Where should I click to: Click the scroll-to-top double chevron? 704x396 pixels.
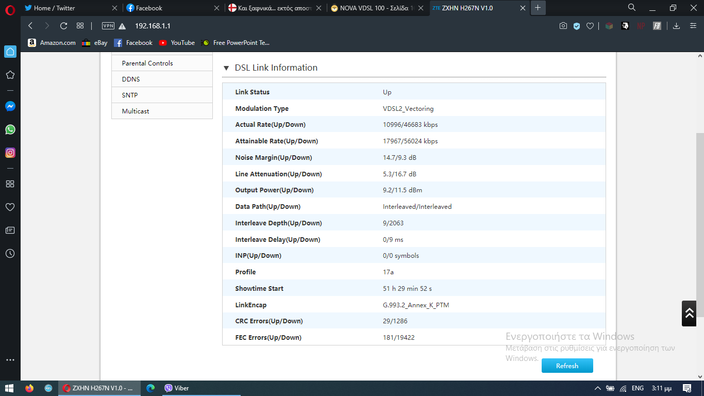coord(689,313)
